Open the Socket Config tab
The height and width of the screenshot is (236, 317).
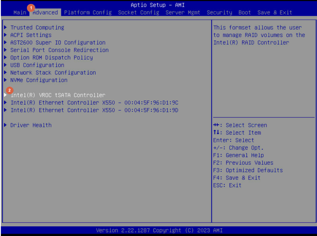pos(139,12)
